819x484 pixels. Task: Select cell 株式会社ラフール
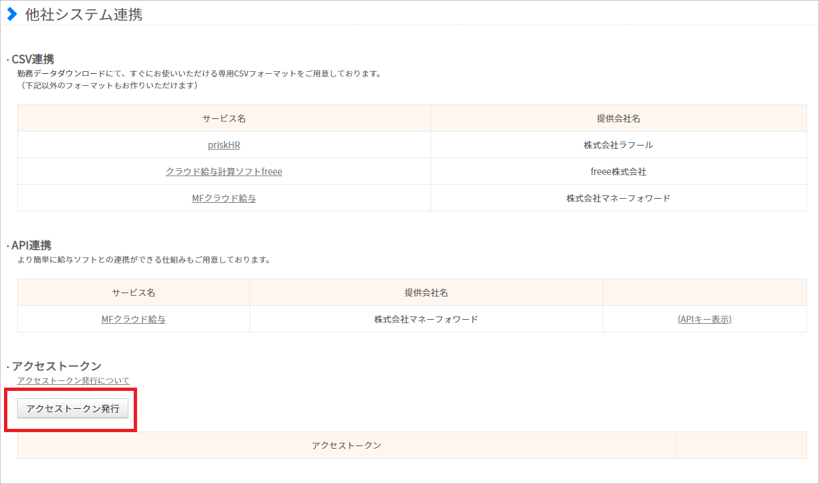(618, 145)
